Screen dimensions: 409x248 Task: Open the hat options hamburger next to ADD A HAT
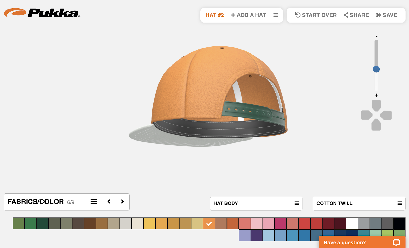point(276,15)
